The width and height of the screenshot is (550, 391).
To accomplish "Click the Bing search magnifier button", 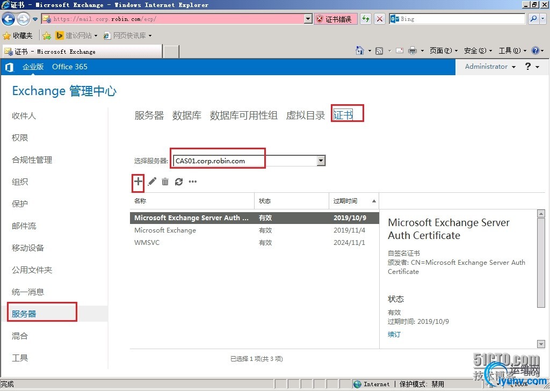I will click(533, 19).
